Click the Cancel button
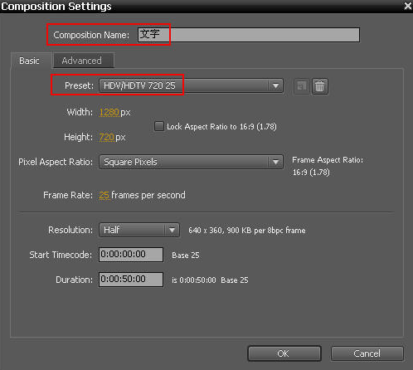 point(367,353)
